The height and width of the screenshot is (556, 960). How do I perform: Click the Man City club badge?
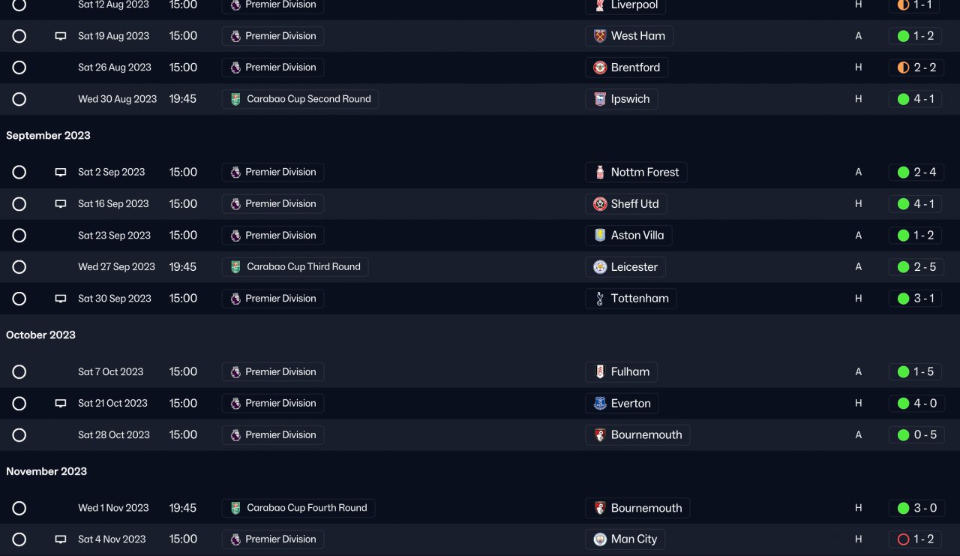tap(600, 539)
